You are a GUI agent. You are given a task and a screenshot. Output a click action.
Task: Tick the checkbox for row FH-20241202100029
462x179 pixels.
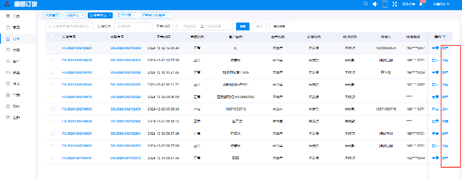point(53,109)
